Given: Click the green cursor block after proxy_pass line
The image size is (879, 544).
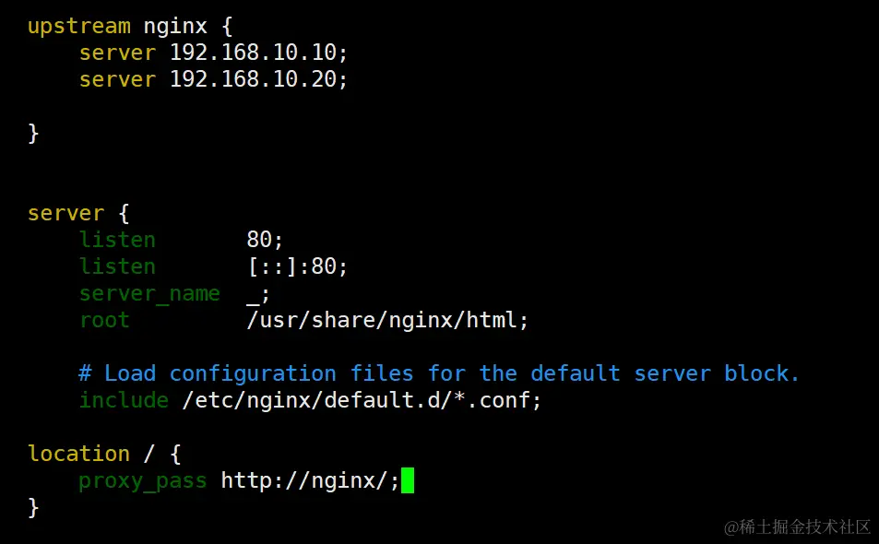Looking at the screenshot, I should (x=407, y=480).
